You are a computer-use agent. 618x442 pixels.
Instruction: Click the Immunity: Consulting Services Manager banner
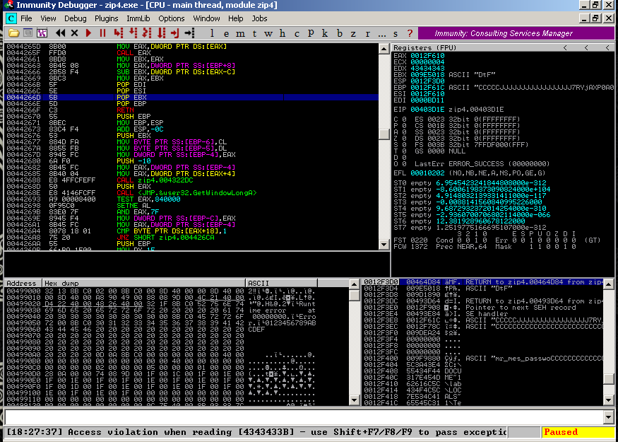[516, 33]
